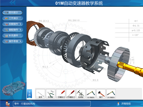The width and height of the screenshot is (143, 107).
Task: Click the 零件：行星齿轮机构 info field
Action: click(x=52, y=104)
